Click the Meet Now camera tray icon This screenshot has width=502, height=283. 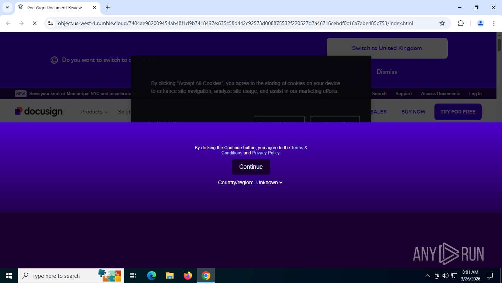coord(437,276)
